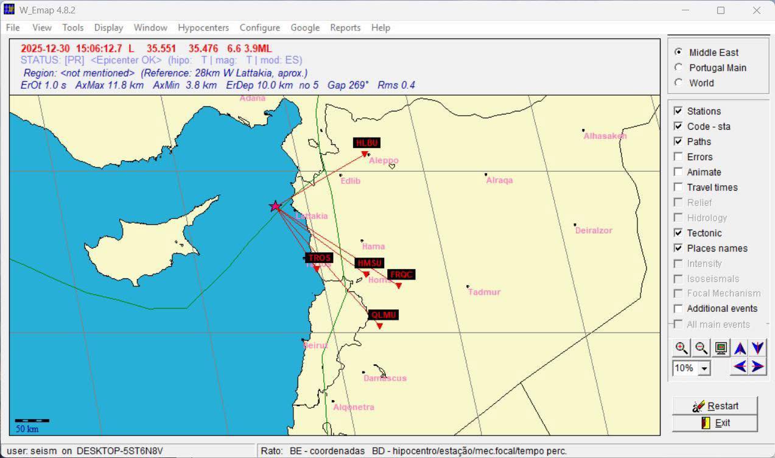Open the 10% zoom step dropdown
Image resolution: width=775 pixels, height=458 pixels.
705,368
